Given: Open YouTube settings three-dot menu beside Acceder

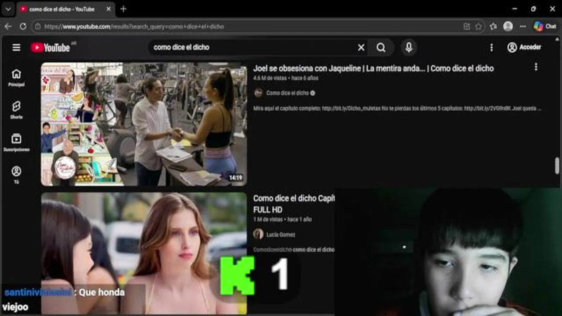Looking at the screenshot, I should coord(491,47).
